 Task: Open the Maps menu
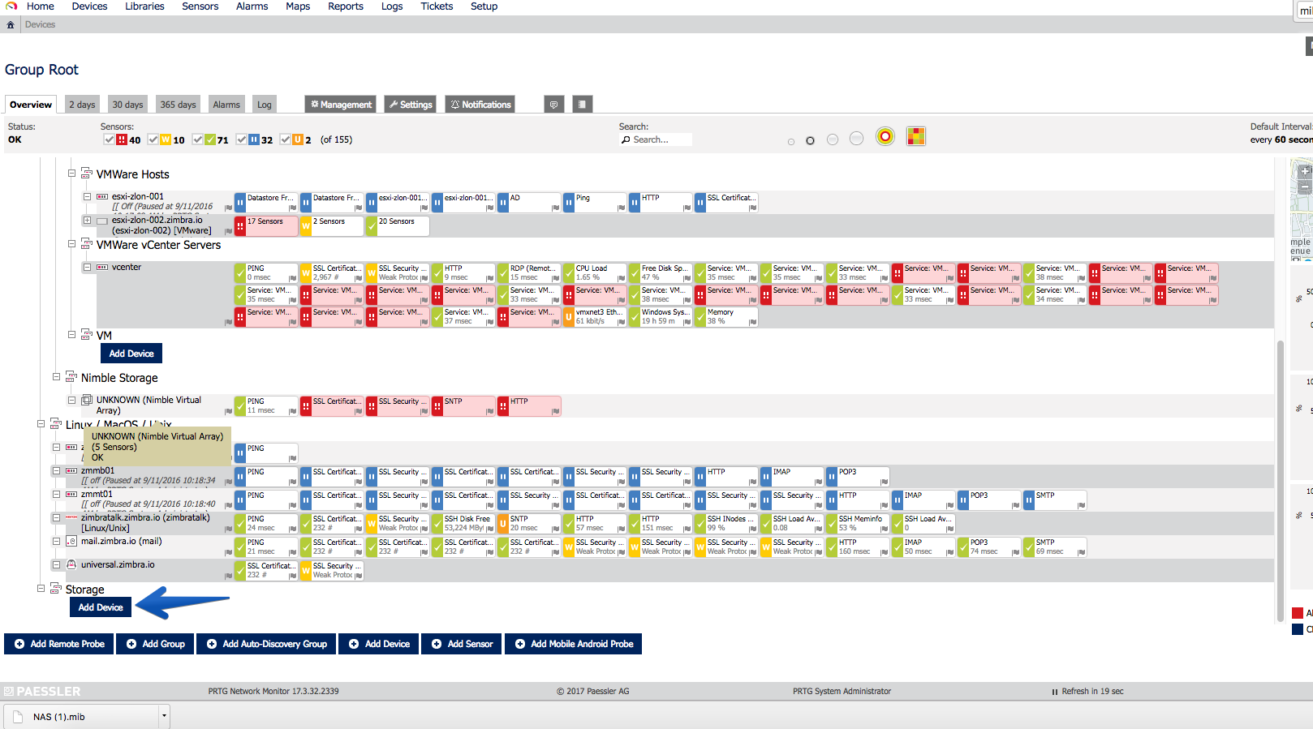(298, 6)
